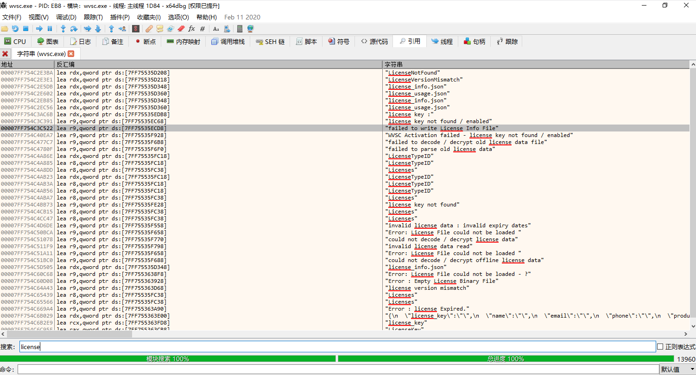This screenshot has height=375, width=696.
Task: Execute till return icon
Action: pyautogui.click(x=111, y=29)
